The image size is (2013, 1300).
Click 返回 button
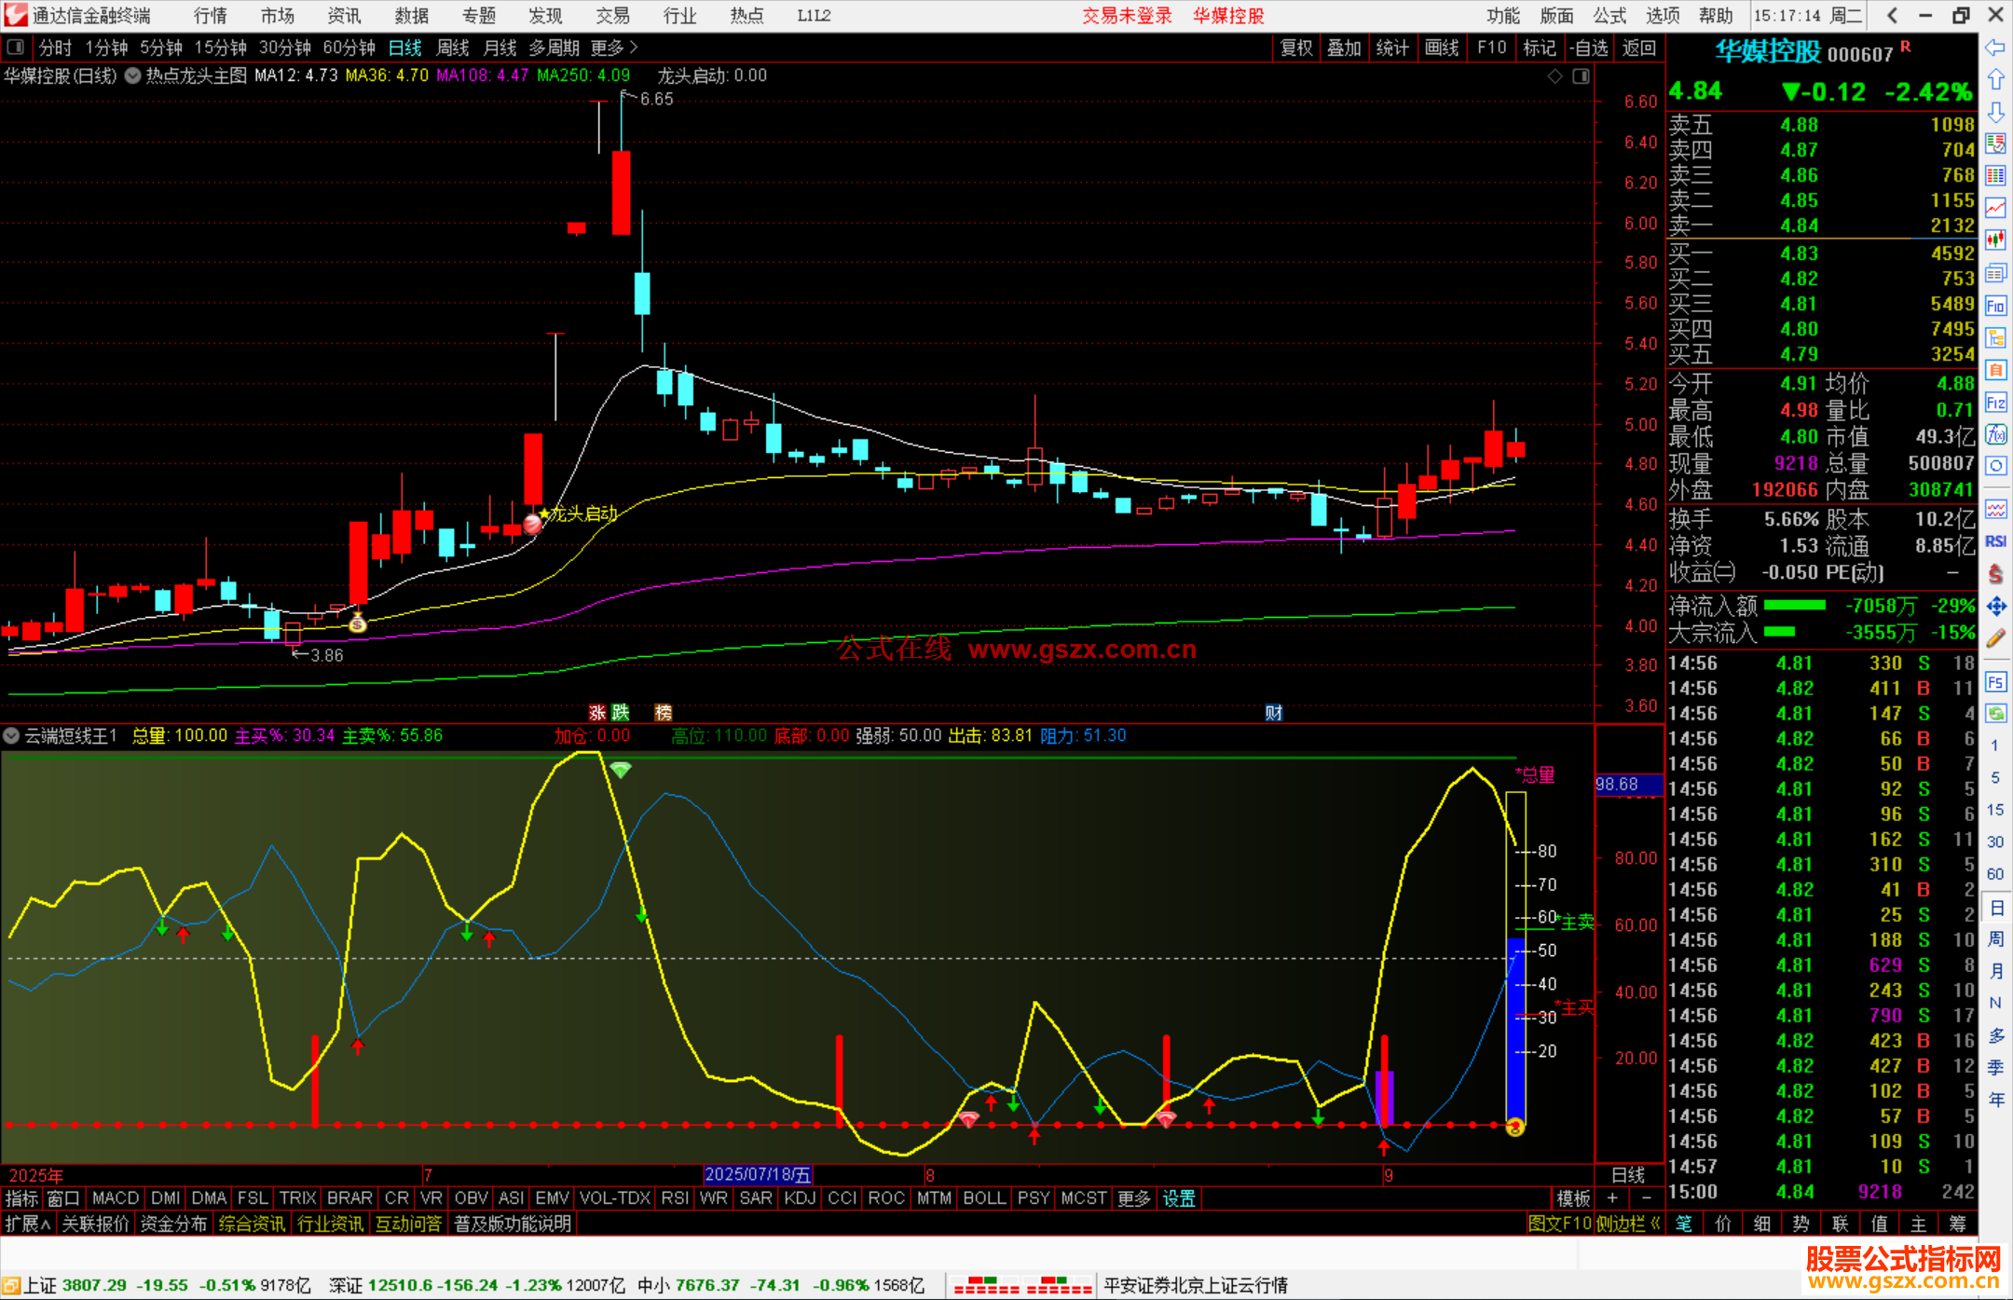1639,48
